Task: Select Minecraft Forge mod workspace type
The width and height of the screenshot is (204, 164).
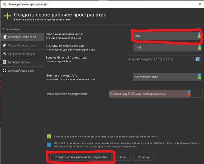Action: (x=22, y=37)
